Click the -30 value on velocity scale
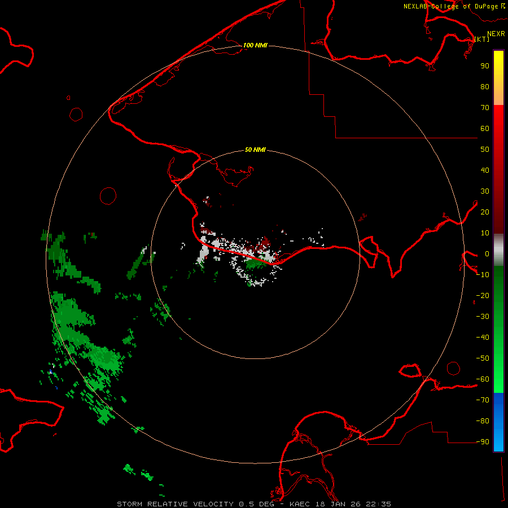Viewport: 508px width, 508px height. tap(483, 317)
